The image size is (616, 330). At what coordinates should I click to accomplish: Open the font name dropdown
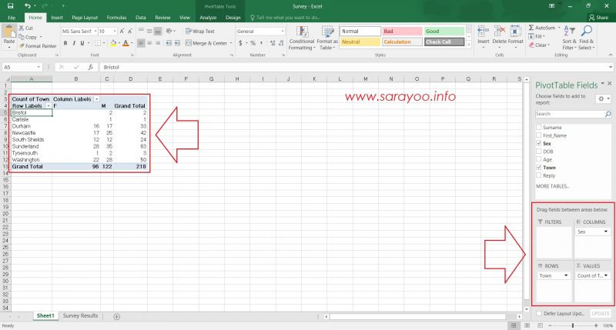(x=95, y=31)
